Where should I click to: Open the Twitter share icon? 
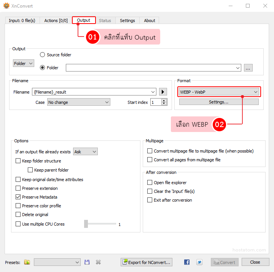click(199, 262)
